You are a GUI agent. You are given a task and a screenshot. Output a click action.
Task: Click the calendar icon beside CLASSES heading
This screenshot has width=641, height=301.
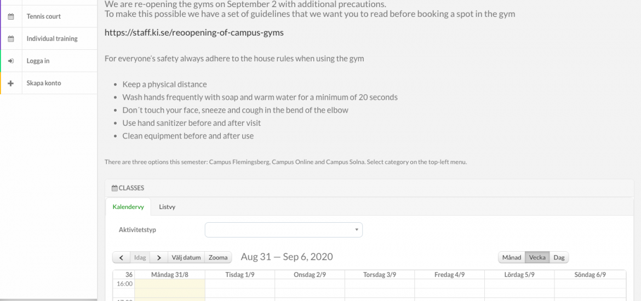[x=115, y=188]
